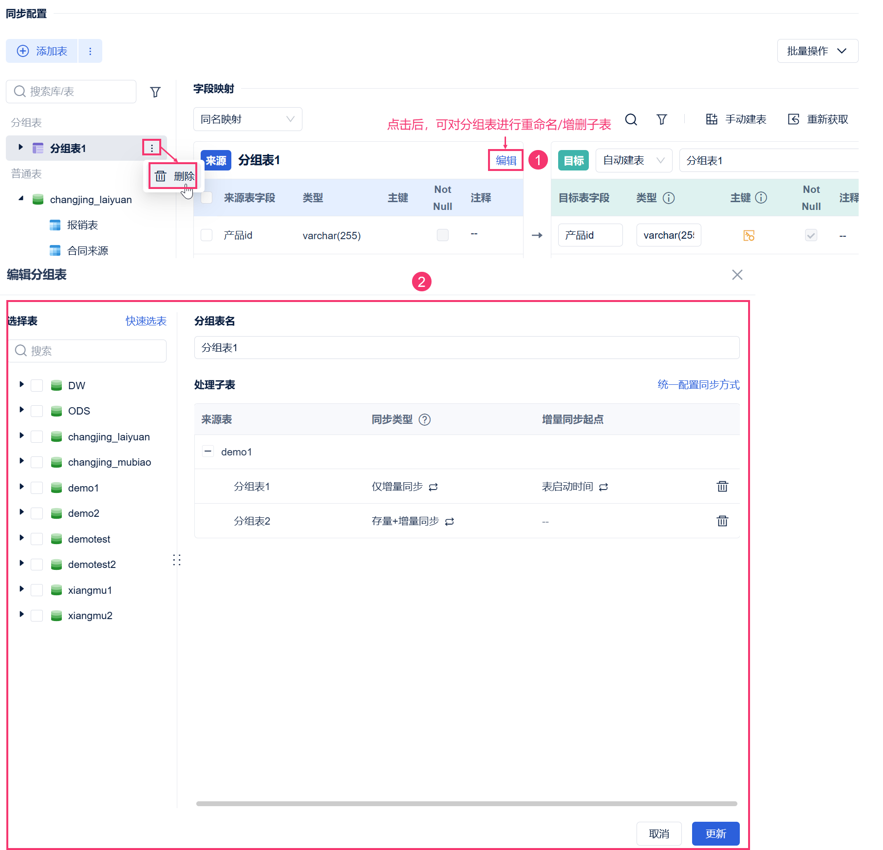
Task: Check the xiangmu1 database checkbox
Action: [x=37, y=590]
